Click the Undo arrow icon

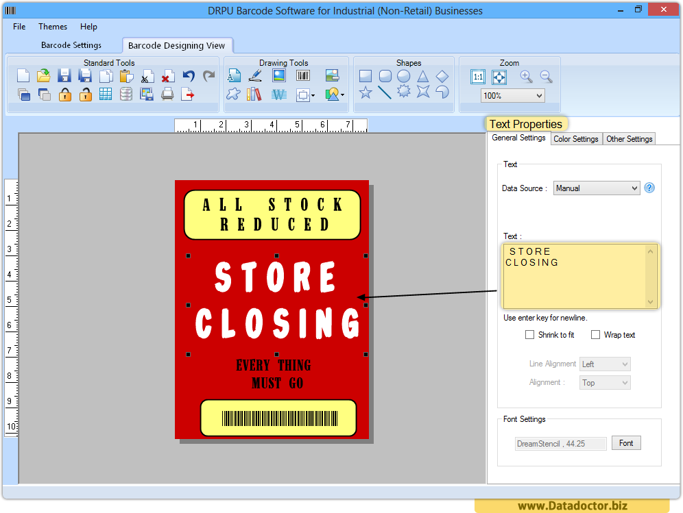tap(189, 76)
